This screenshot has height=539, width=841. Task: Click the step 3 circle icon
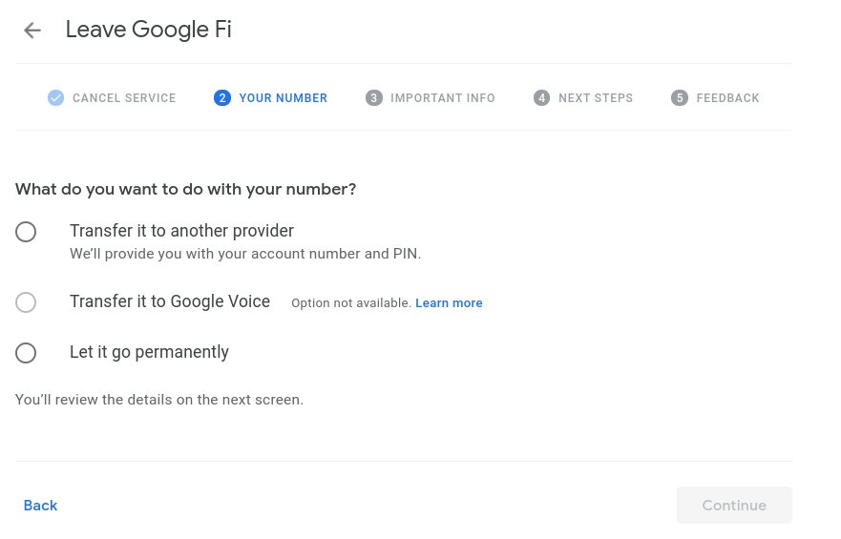(374, 98)
